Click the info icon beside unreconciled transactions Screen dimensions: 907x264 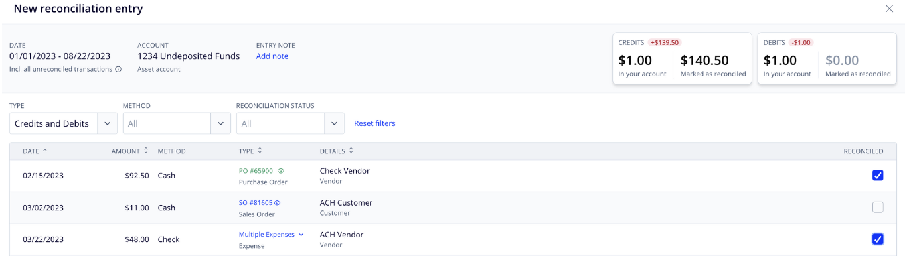[118, 69]
